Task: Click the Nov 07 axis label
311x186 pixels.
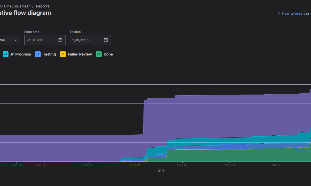Action: pos(182,165)
